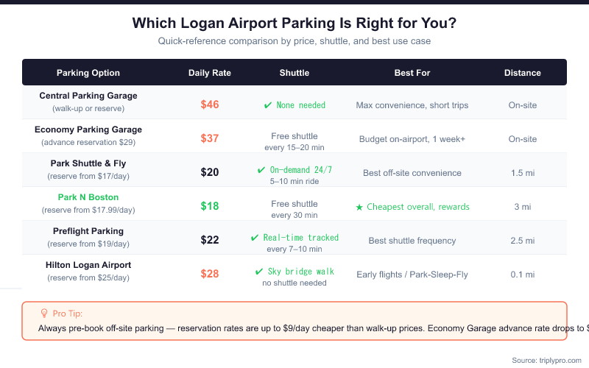Click Economy Parking Garage row title
The image size is (589, 368).
88,130
